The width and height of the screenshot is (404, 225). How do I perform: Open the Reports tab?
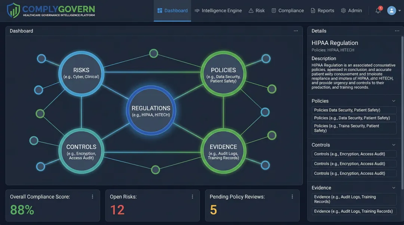[x=322, y=10]
